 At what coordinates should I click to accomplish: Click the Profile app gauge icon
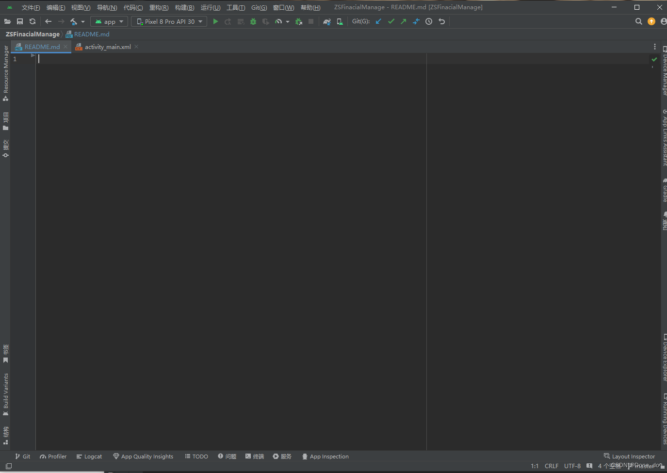pyautogui.click(x=278, y=21)
